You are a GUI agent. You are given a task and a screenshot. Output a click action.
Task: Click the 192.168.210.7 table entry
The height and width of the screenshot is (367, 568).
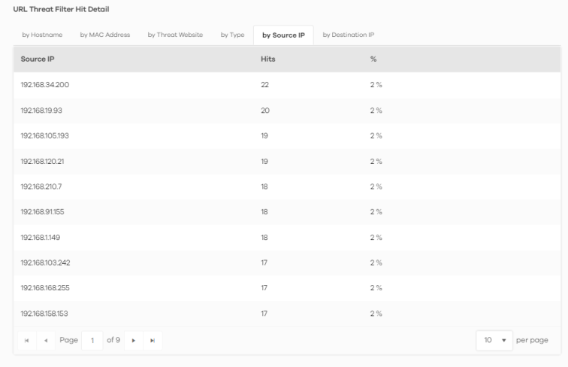[41, 187]
